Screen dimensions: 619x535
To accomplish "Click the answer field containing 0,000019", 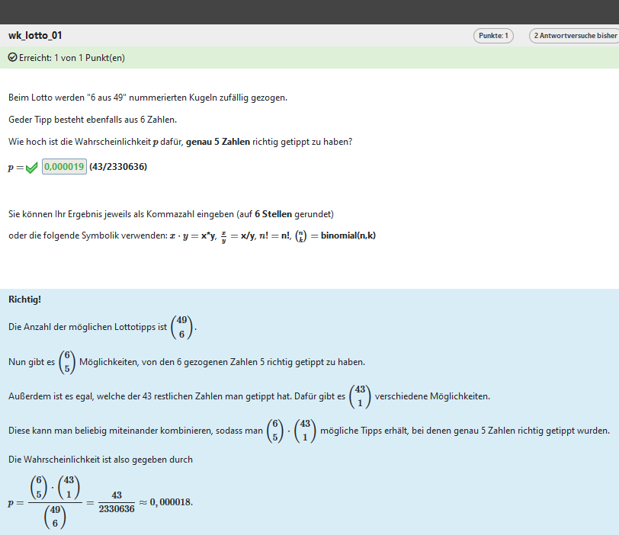I will pyautogui.click(x=64, y=167).
